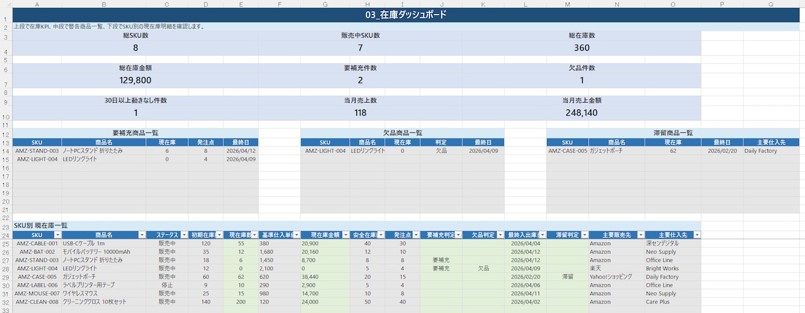Screen dimensions: 805x313
Task: Open the 最終入出庫日 filter dropdown
Action: (542, 235)
